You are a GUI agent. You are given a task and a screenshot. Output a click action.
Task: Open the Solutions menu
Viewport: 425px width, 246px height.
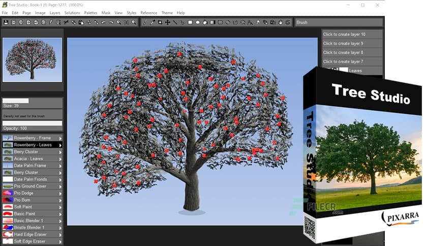coord(72,13)
